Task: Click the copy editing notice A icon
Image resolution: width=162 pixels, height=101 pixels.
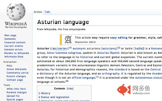Action: click(68, 40)
